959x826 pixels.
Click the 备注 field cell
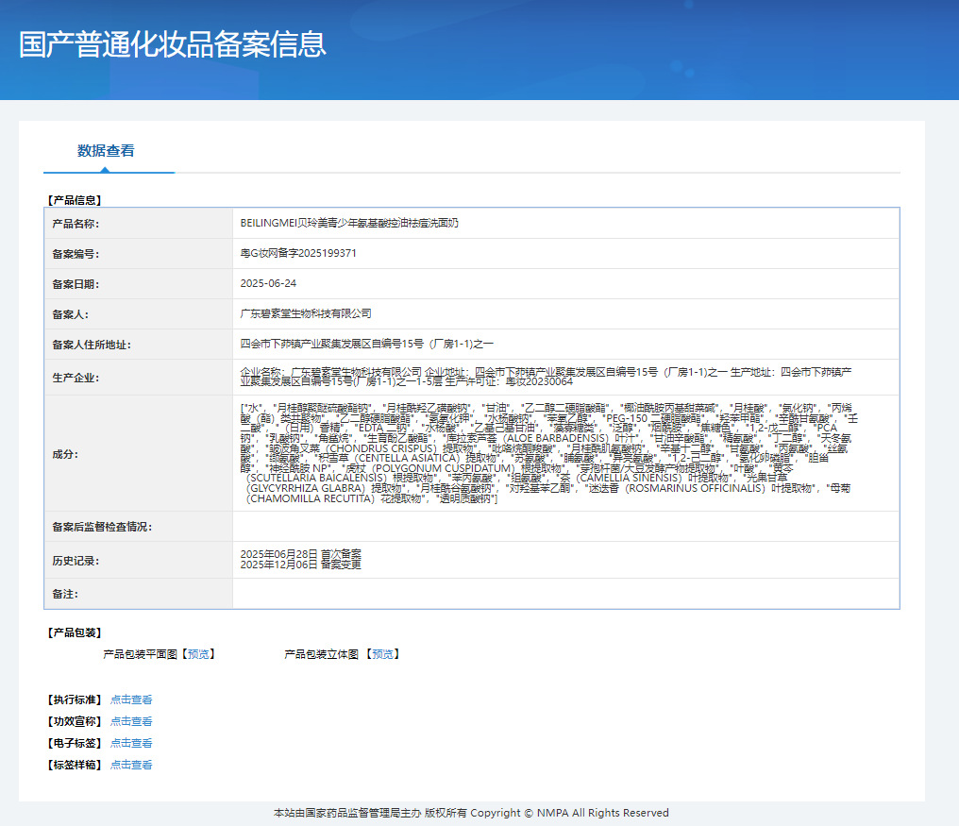point(566,594)
